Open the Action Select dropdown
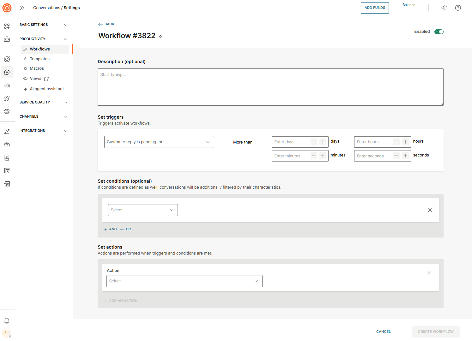Image resolution: width=472 pixels, height=341 pixels. click(x=184, y=281)
